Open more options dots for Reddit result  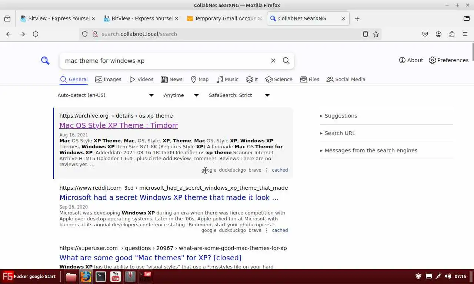(267, 230)
